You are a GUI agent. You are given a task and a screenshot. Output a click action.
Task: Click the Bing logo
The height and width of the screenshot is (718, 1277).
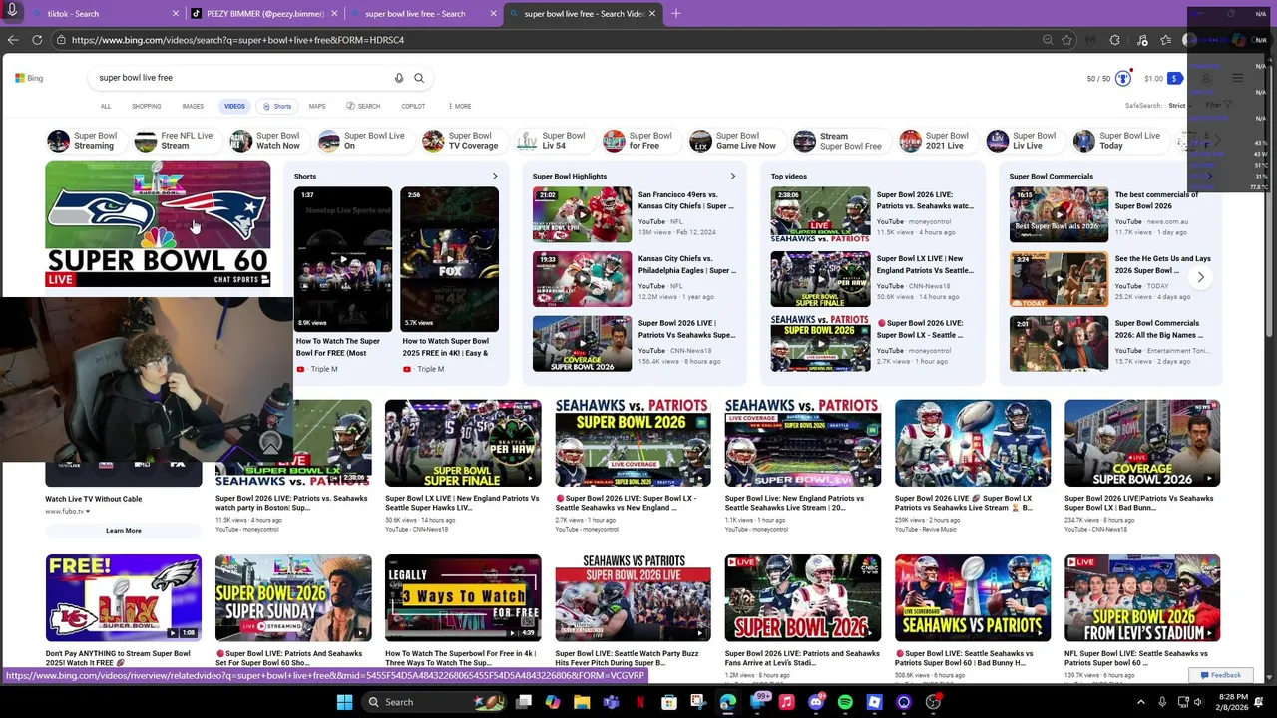click(29, 78)
